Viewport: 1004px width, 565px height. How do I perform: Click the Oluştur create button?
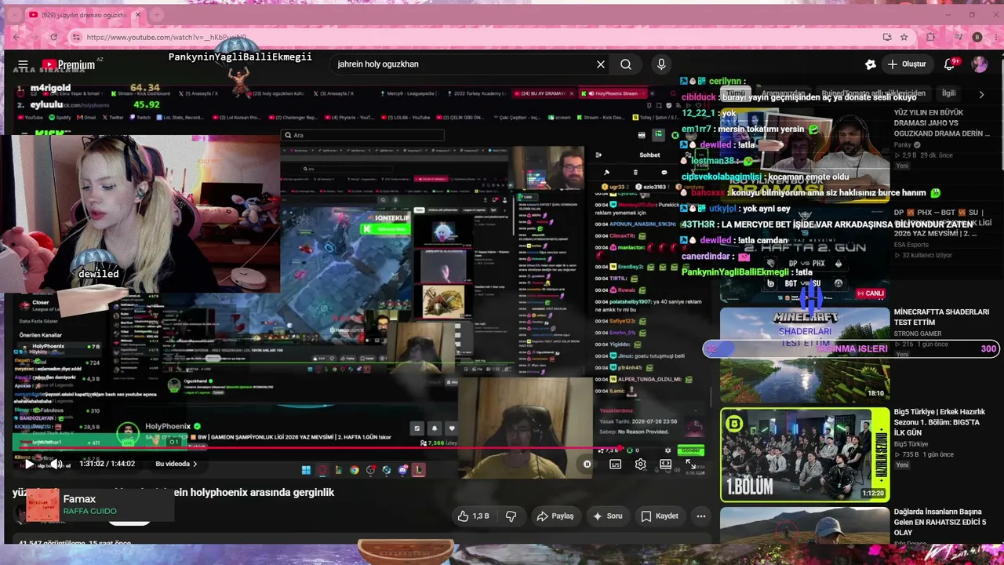tap(907, 64)
